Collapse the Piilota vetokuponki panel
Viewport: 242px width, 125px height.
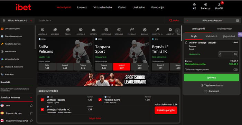pos(212,20)
